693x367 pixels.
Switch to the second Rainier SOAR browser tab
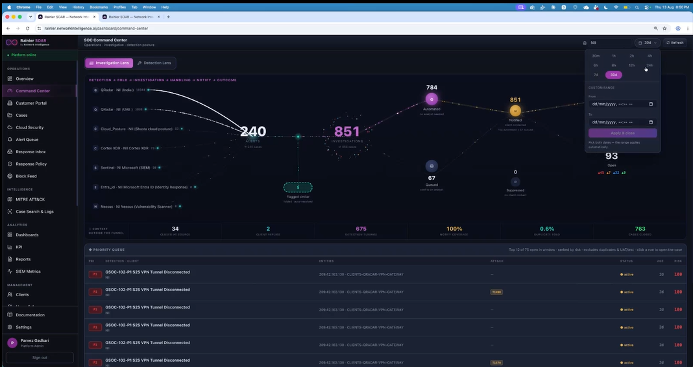(131, 17)
